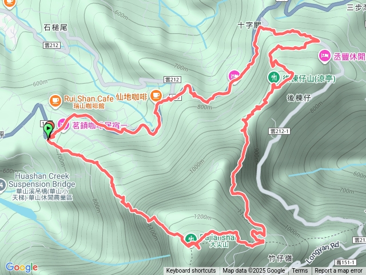This screenshot has height=275, width=366.
Task: Click the orange icon in top-left corner
Action: point(9,3)
